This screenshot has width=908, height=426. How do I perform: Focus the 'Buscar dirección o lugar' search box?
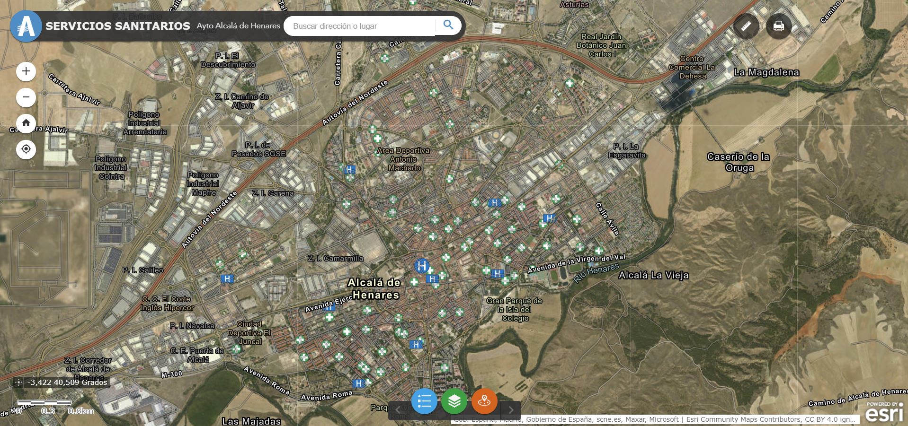pos(360,26)
